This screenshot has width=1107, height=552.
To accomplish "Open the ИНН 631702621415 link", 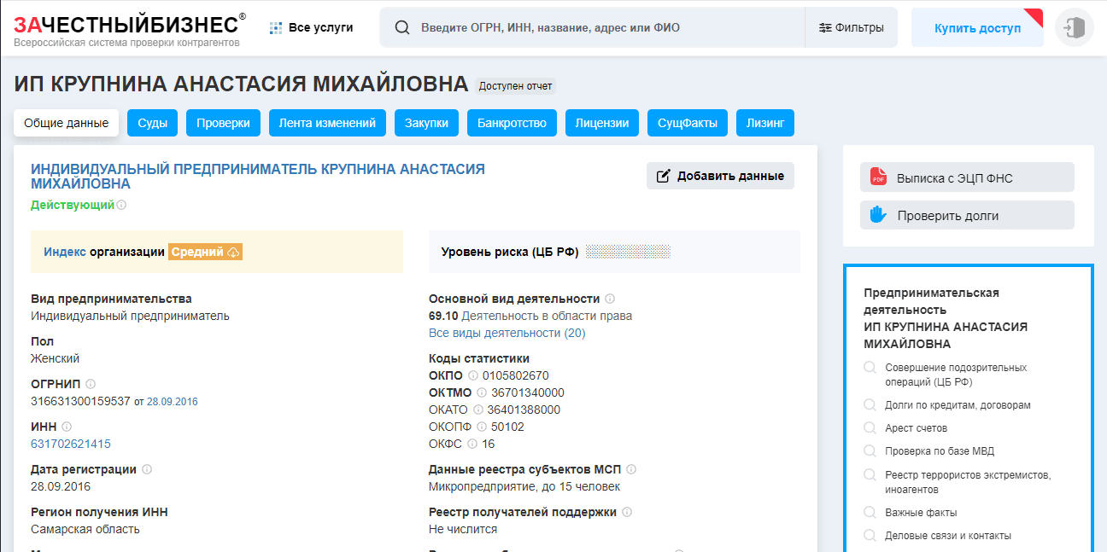I will 70,443.
